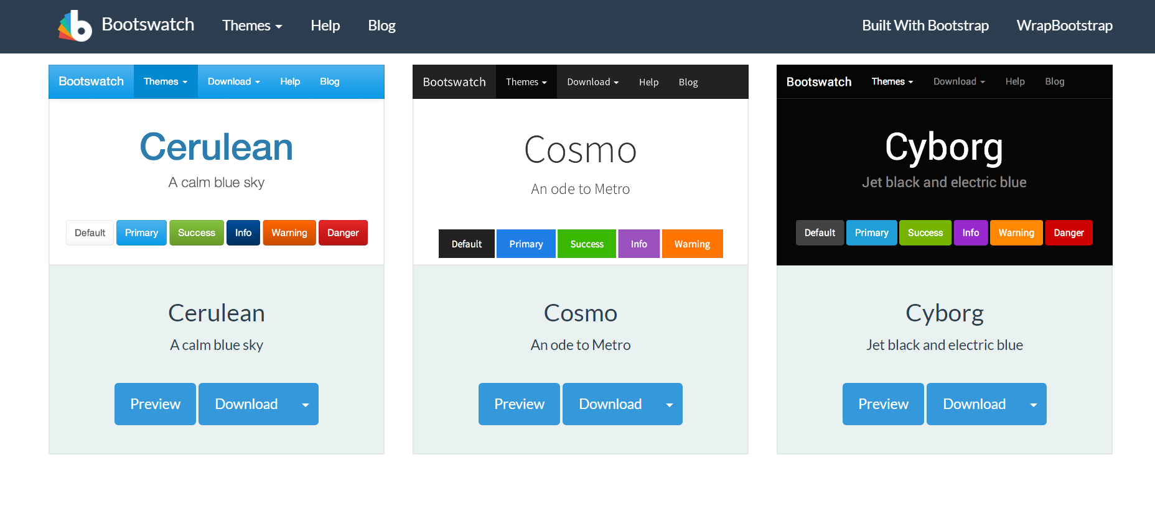The image size is (1155, 506).
Task: Preview the Cosmo theme
Action: (x=519, y=404)
